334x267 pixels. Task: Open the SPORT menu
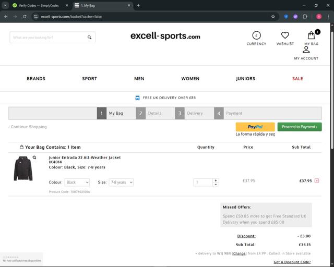pos(89,79)
